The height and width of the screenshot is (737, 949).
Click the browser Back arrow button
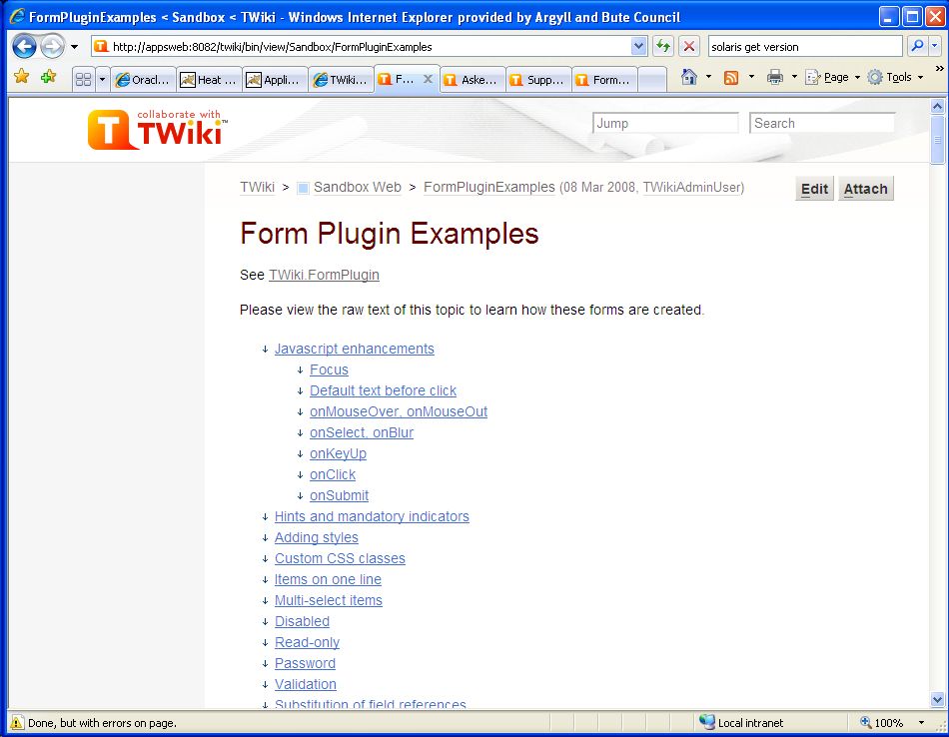point(25,46)
